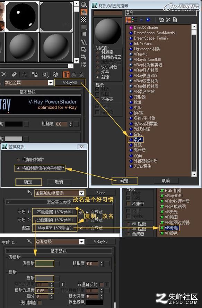
Task: Click the Go Forward to Sibling icon
Action: (x=81, y=74)
